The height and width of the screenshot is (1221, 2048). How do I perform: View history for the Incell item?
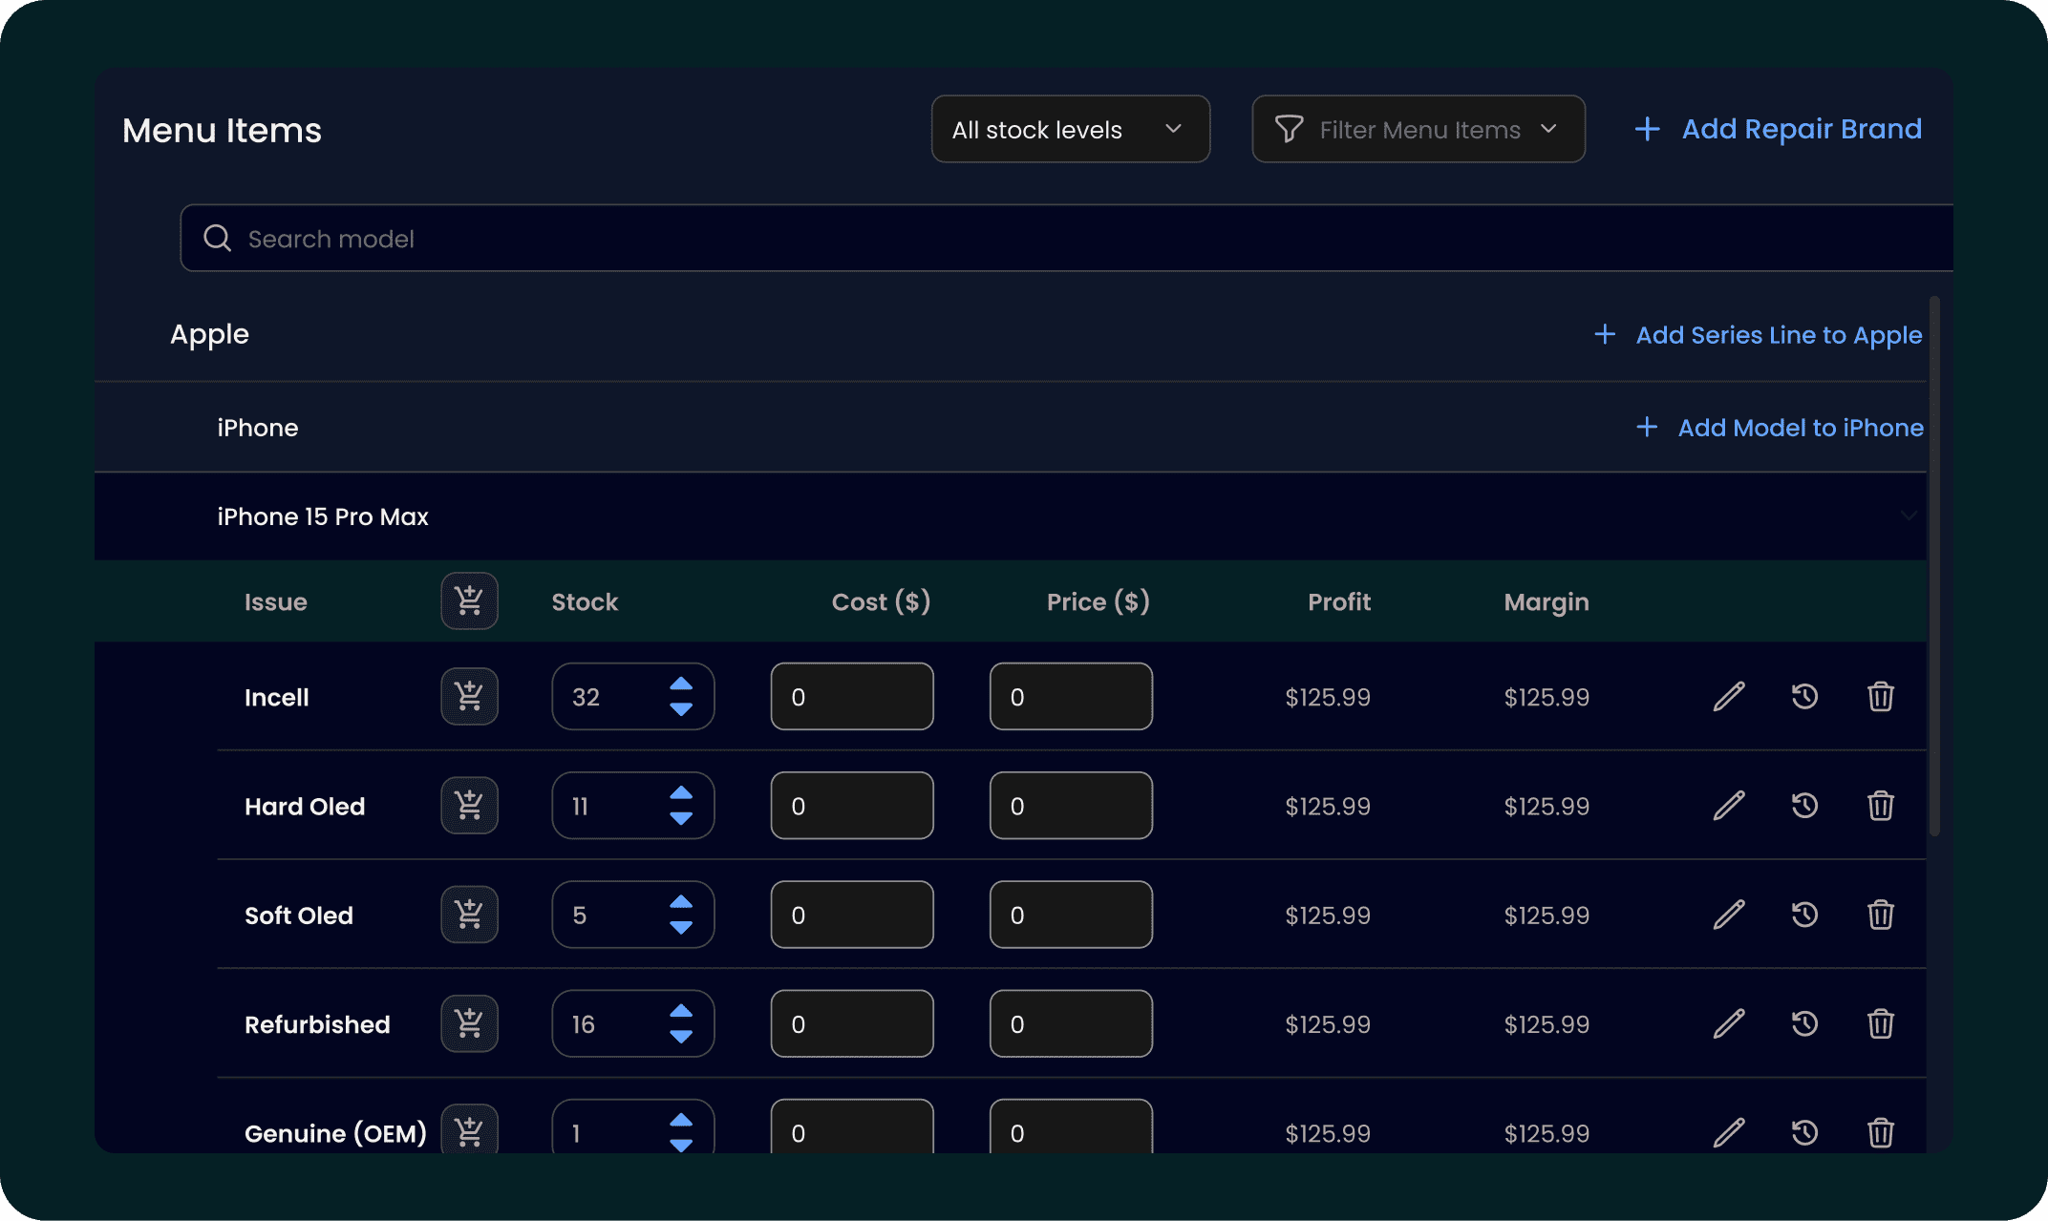[x=1804, y=696]
